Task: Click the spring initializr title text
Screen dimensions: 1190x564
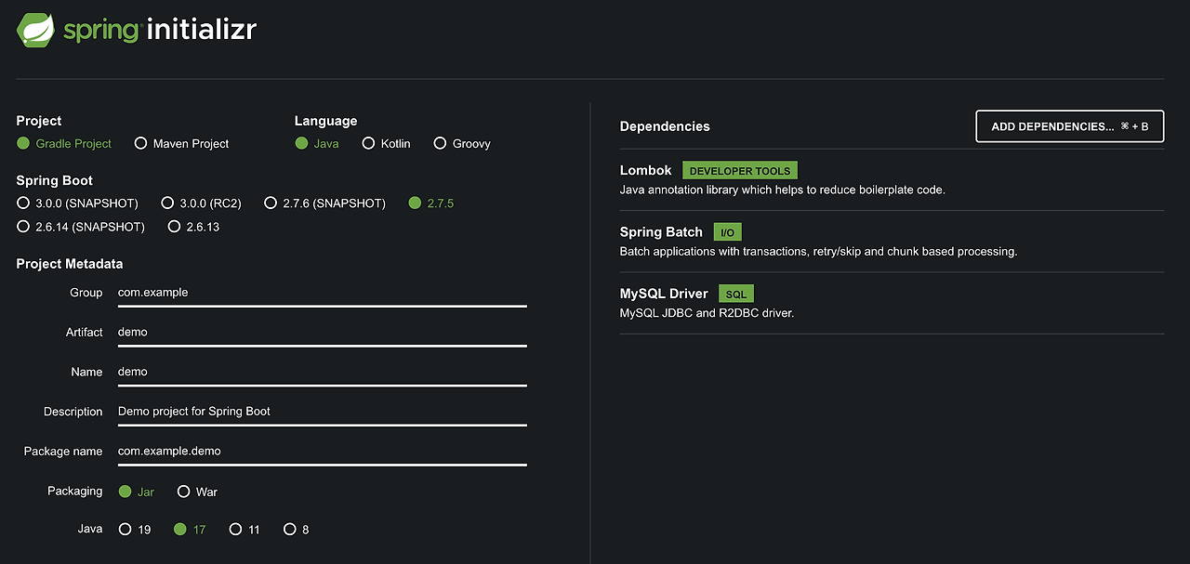Action: [160, 30]
